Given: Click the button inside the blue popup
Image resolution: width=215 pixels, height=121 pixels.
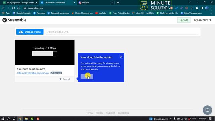Looking at the screenshot, I should (87, 77).
